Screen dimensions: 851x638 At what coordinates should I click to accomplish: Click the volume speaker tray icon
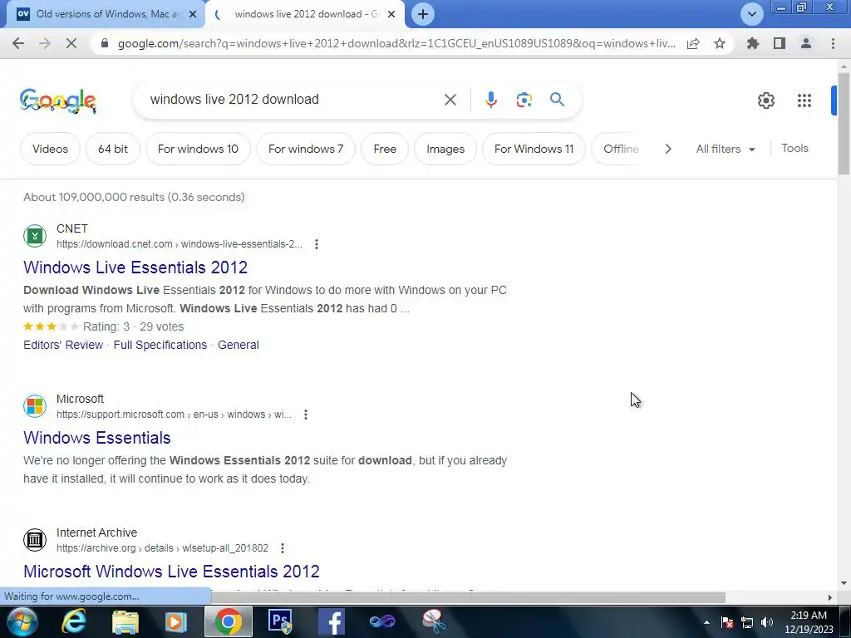[767, 622]
